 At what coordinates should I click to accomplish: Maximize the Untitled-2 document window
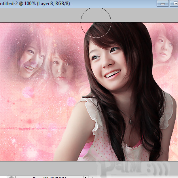tap(174, 4)
